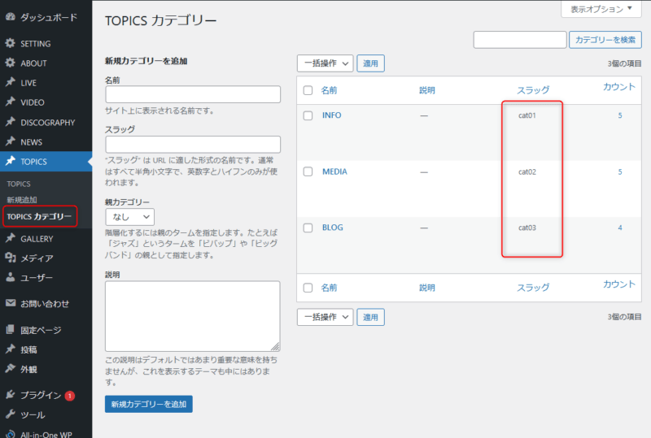The height and width of the screenshot is (438, 651).
Task: Open the 親カテゴリー parent dropdown
Action: point(129,217)
